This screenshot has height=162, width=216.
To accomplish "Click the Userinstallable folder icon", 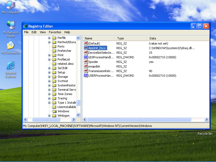I will tap(54, 107).
